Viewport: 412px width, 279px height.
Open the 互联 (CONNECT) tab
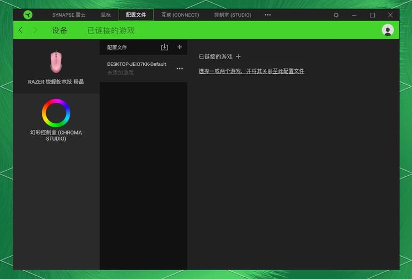coord(180,15)
